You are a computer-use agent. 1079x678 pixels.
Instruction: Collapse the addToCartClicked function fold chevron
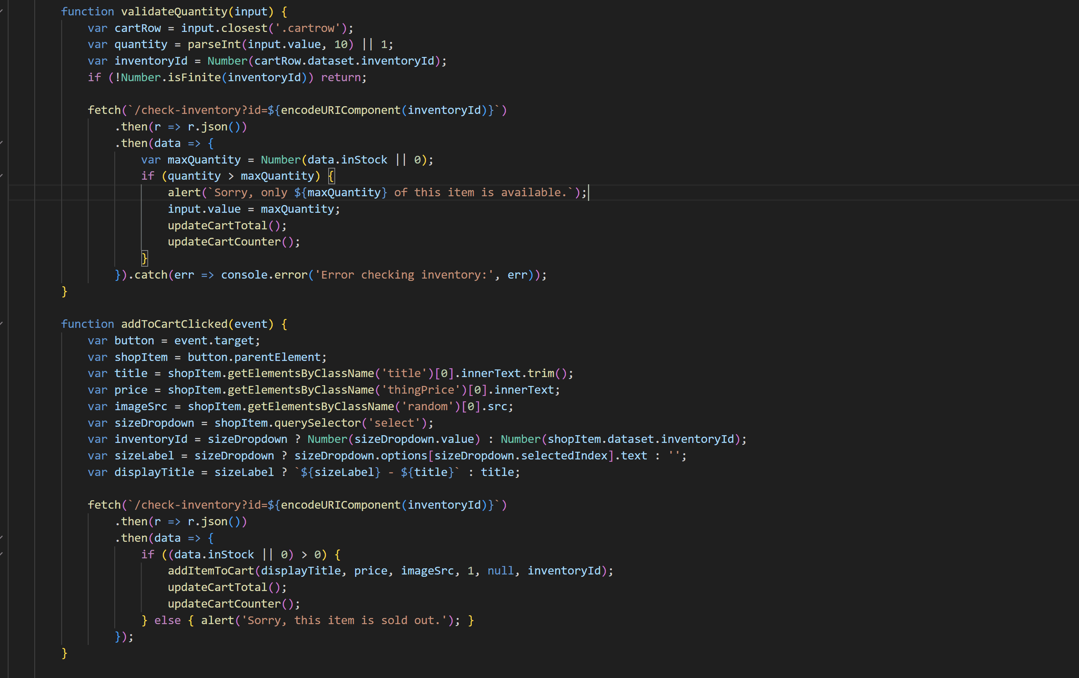pos(2,324)
